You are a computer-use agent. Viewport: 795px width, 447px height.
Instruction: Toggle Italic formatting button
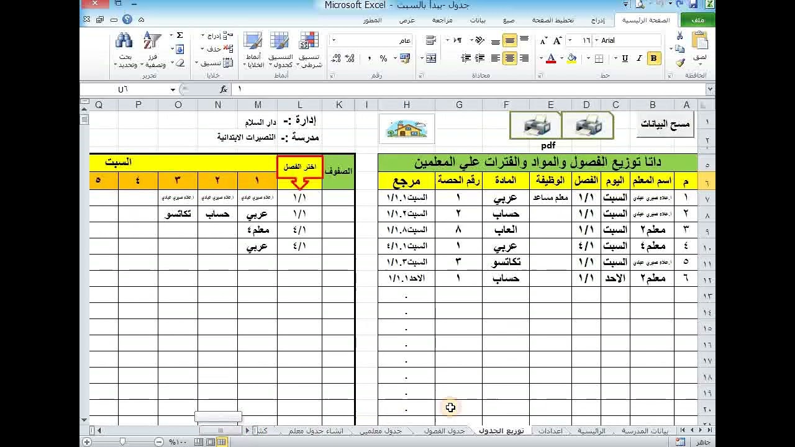(639, 58)
